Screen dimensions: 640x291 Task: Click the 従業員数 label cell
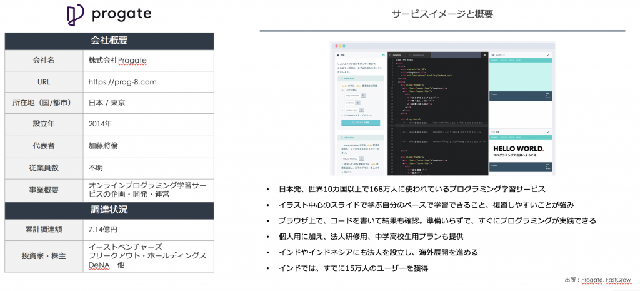coord(44,168)
